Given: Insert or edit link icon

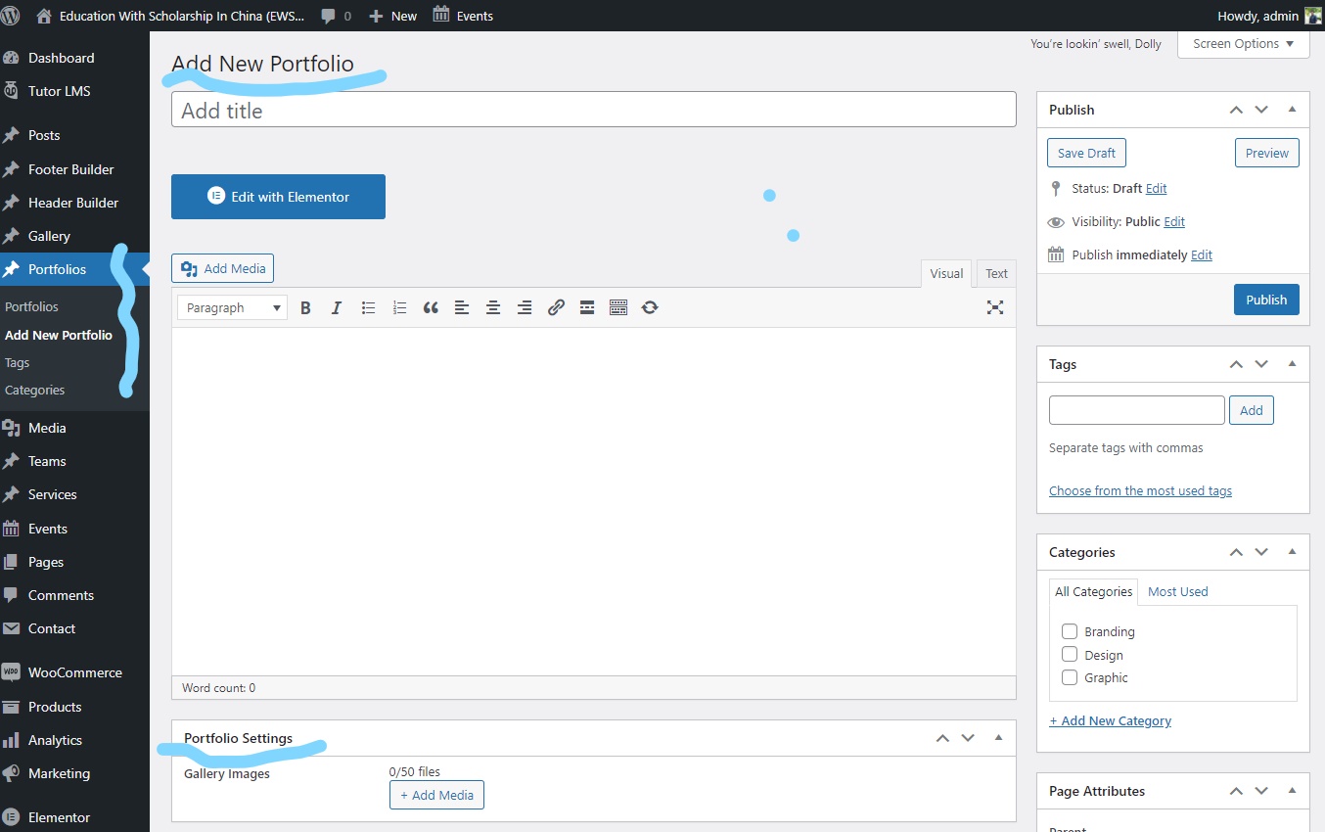Looking at the screenshot, I should pos(556,307).
